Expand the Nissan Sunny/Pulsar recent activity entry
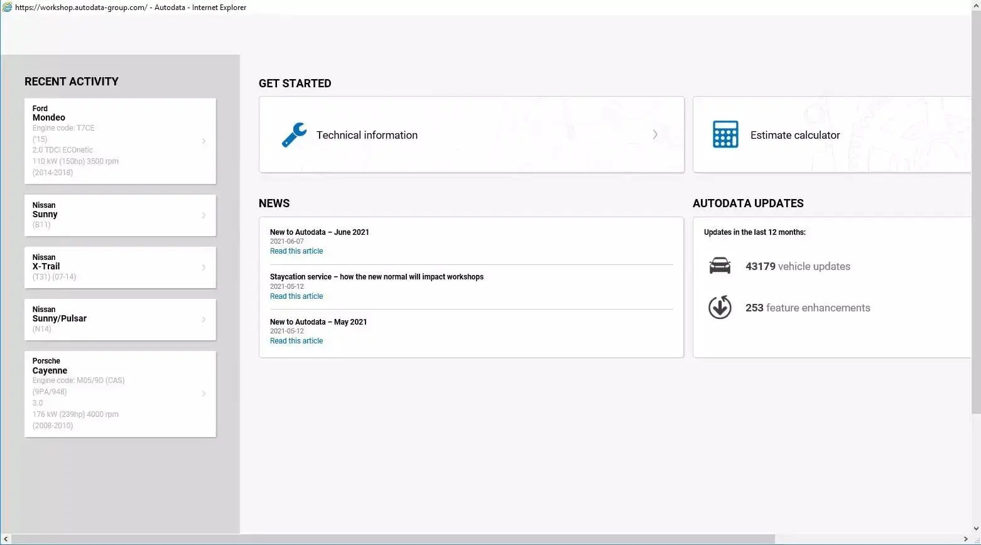 (203, 319)
